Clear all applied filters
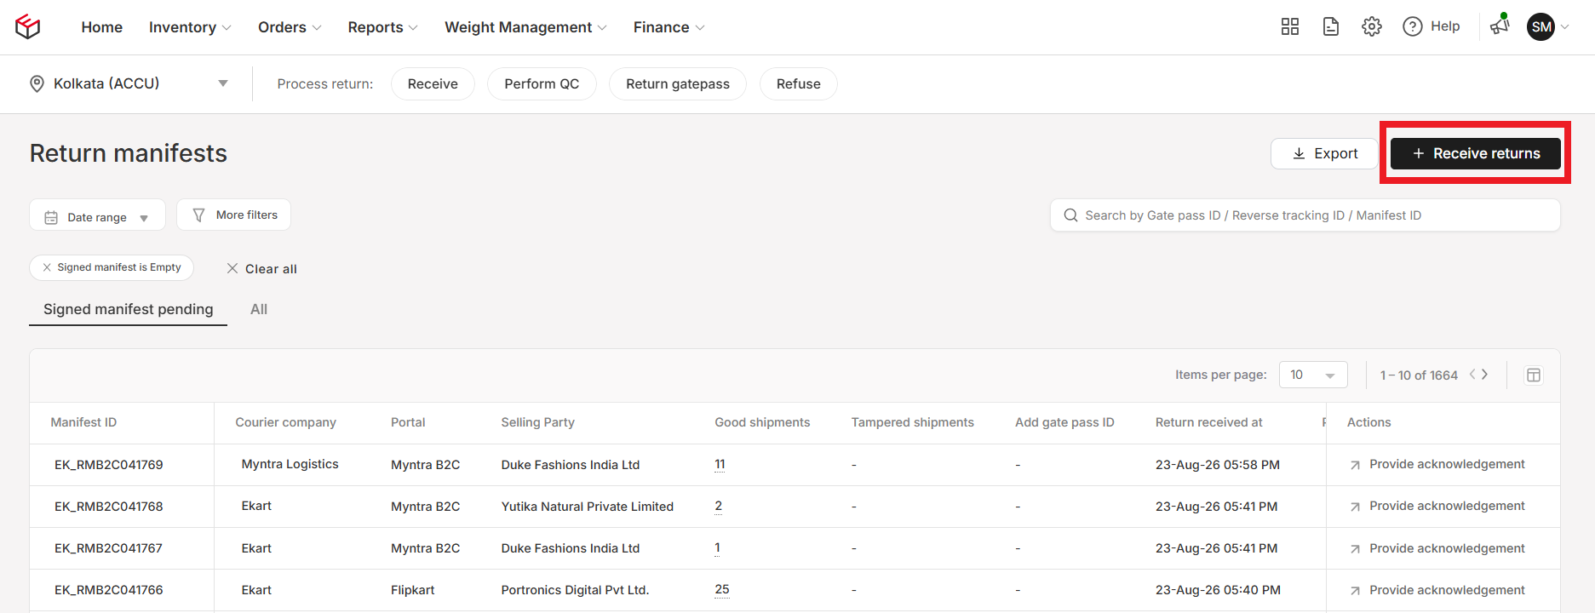The width and height of the screenshot is (1595, 613). click(262, 269)
